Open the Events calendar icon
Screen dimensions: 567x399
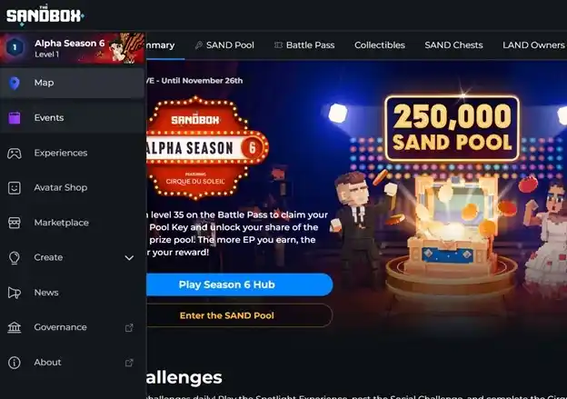click(15, 118)
